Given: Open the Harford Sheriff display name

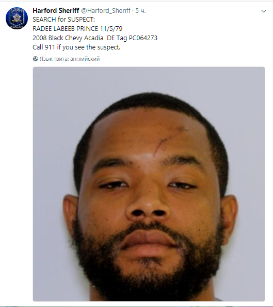Looking at the screenshot, I should 56,10.
